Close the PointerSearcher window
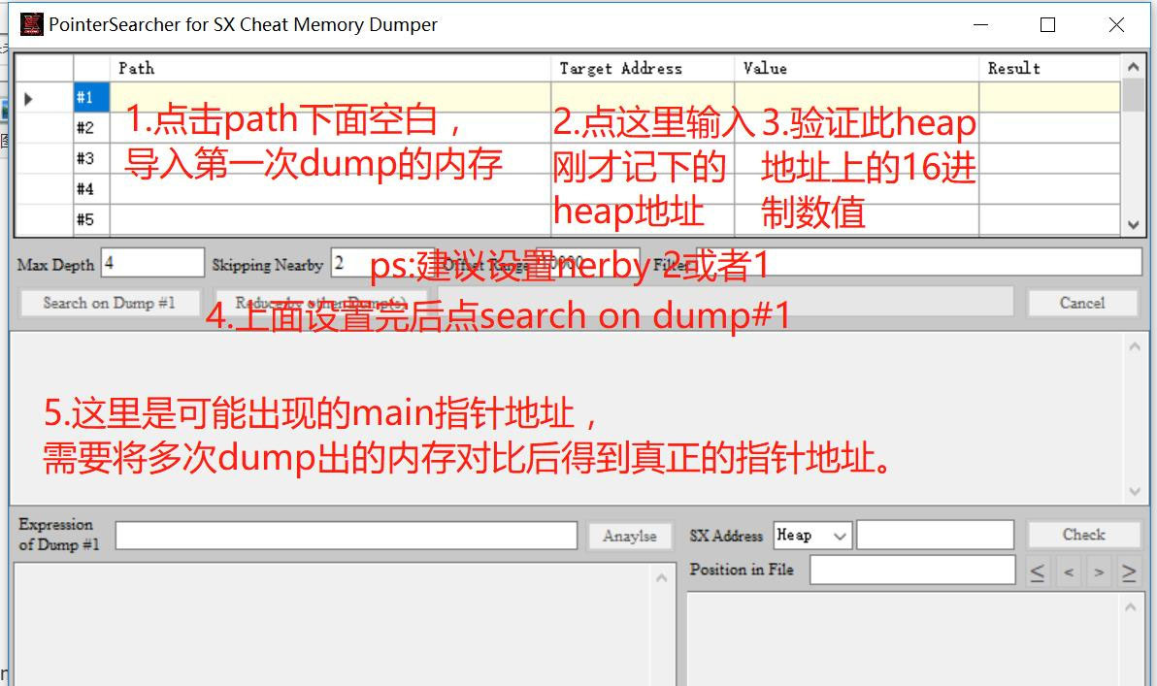 1116,25
